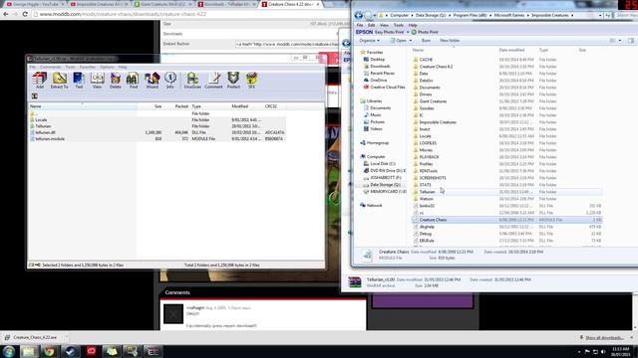Open Commands menu in WinRAR
Viewport: 638px width, 358px height.
(x=51, y=67)
